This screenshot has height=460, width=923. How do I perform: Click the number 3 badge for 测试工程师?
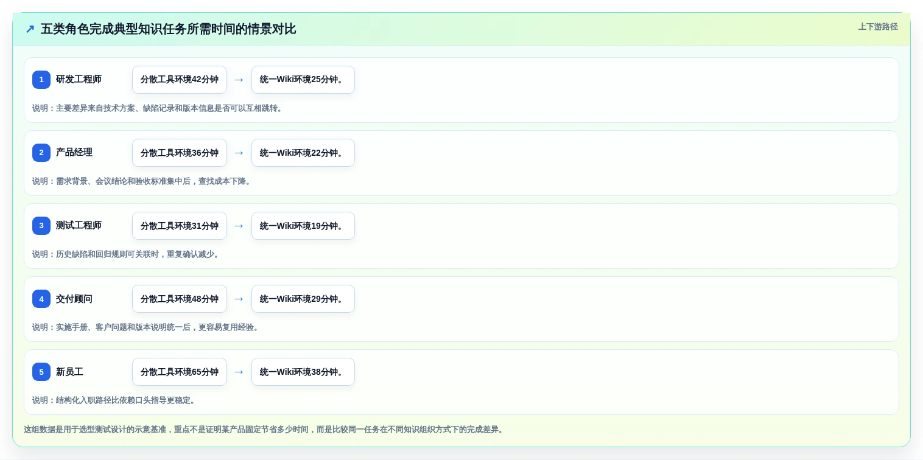click(41, 226)
